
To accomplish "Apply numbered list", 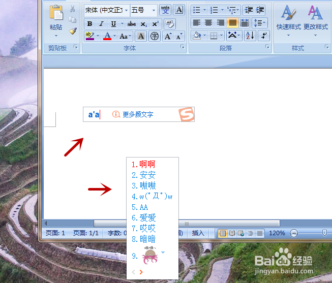I will (x=214, y=10).
